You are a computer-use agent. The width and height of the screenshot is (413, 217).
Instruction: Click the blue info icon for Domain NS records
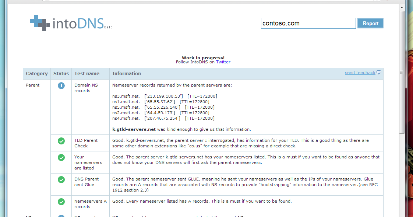pyautogui.click(x=61, y=86)
